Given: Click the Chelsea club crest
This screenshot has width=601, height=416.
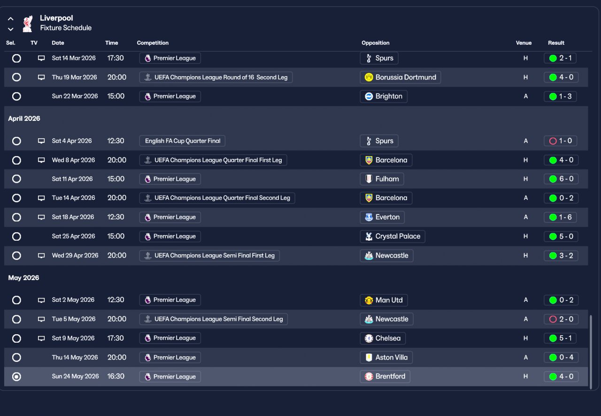Looking at the screenshot, I should click(369, 338).
